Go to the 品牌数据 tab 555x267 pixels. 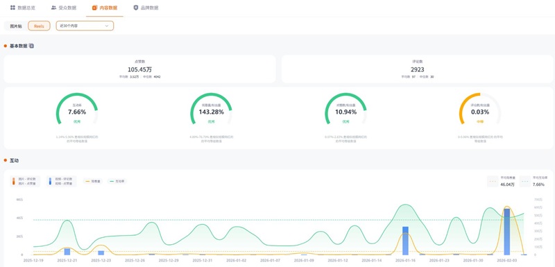click(146, 8)
